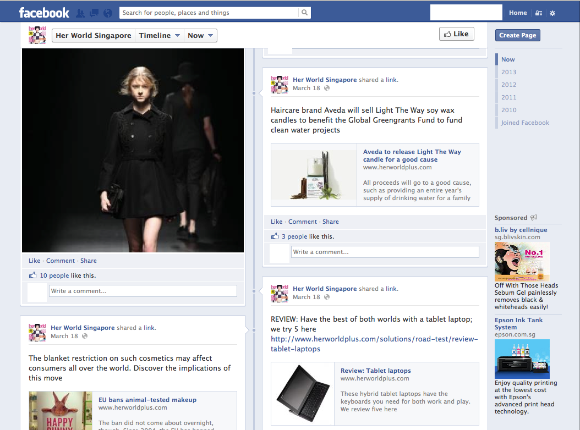
Task: Like the Her World Singapore page
Action: click(x=456, y=34)
